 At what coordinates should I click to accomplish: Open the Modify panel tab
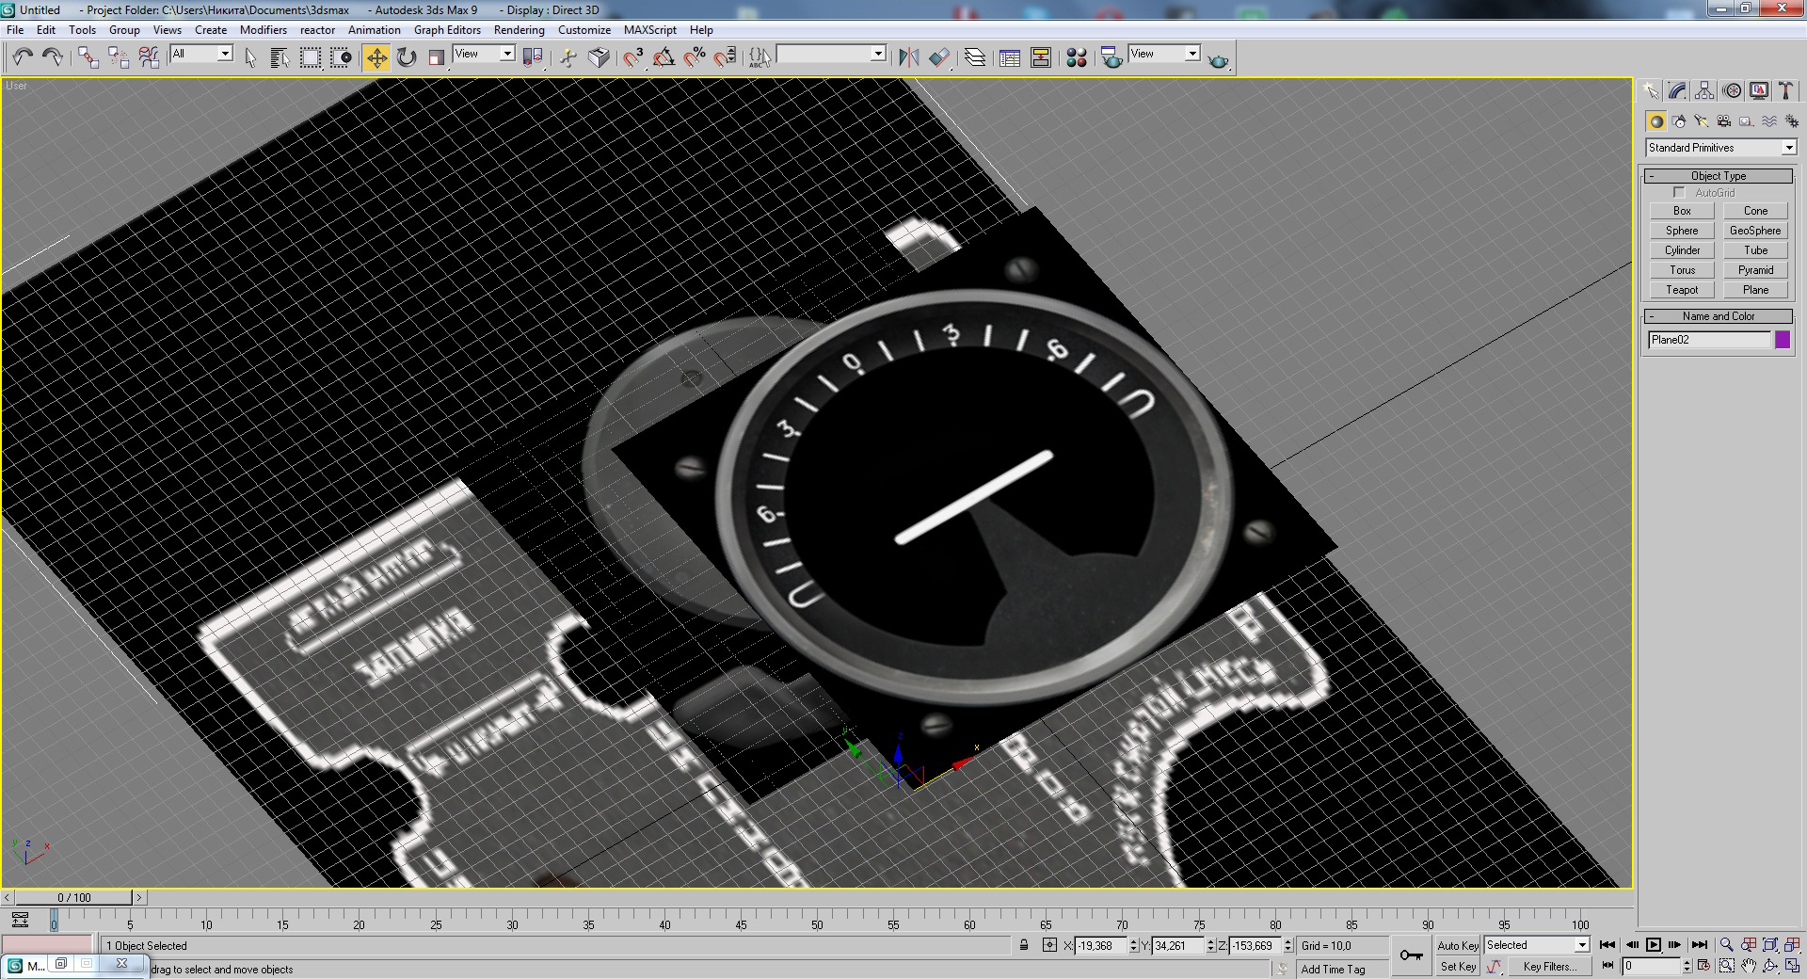point(1677,90)
